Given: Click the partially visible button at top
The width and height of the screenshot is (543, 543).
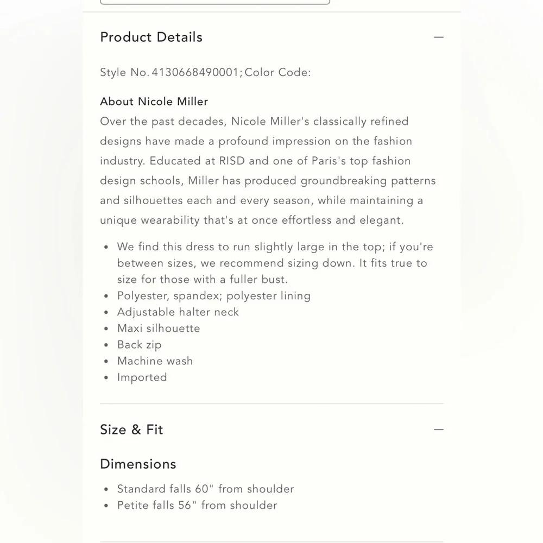Looking at the screenshot, I should pyautogui.click(x=215, y=2).
